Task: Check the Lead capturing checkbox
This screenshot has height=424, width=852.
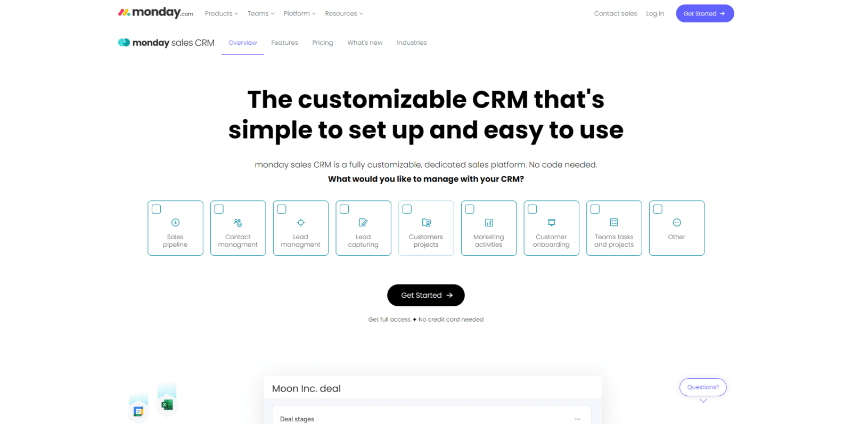Action: point(345,209)
